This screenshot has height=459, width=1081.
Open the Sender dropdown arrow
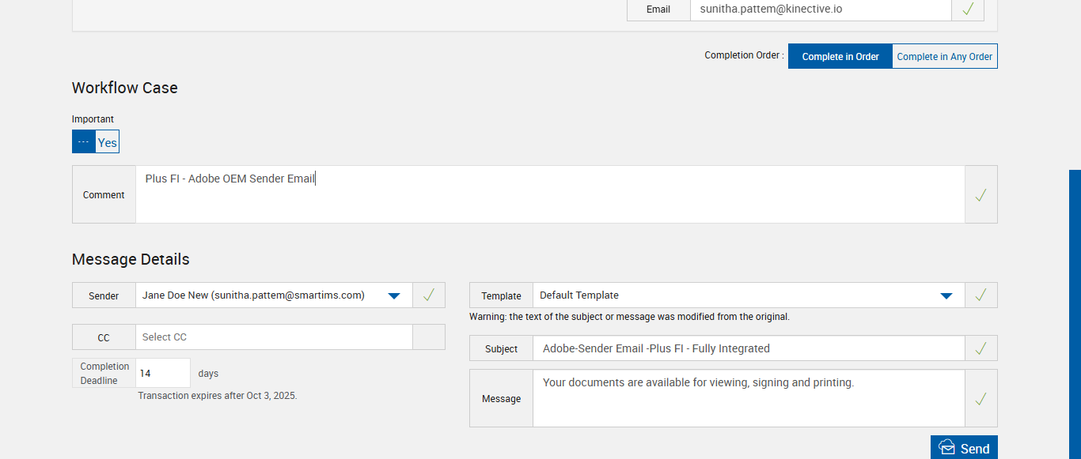pyautogui.click(x=394, y=295)
